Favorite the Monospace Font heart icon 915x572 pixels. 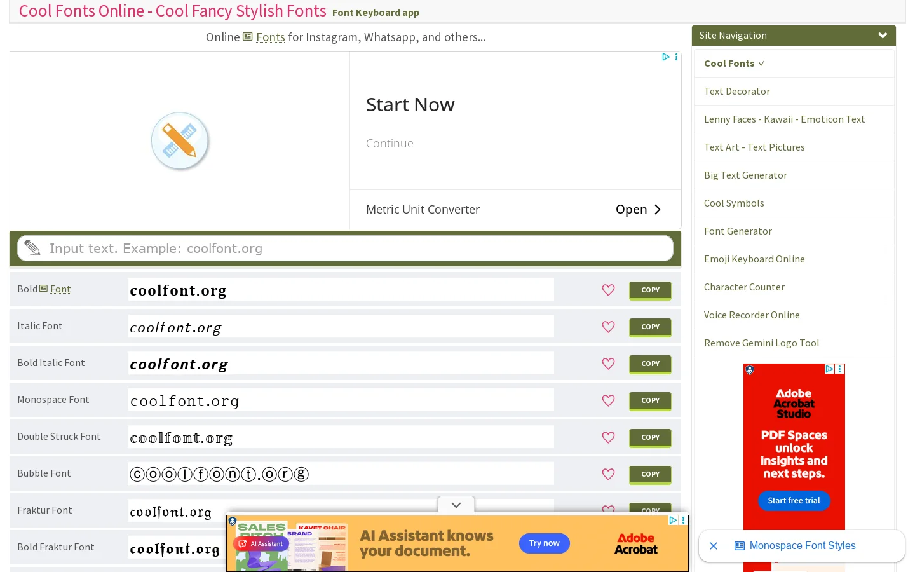608,400
